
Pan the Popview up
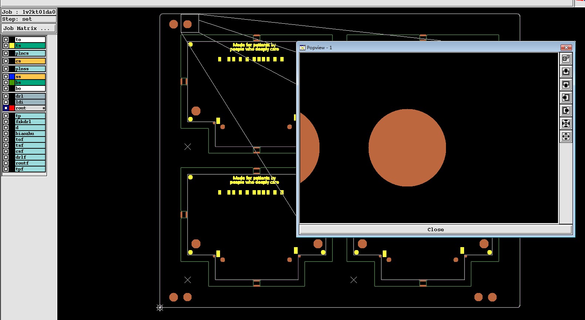[566, 71]
